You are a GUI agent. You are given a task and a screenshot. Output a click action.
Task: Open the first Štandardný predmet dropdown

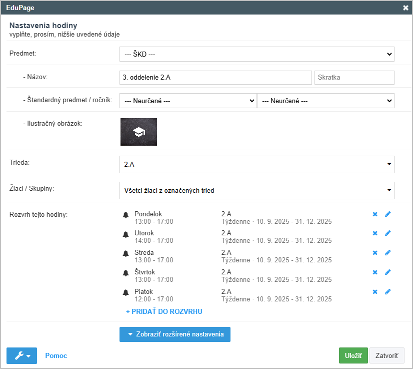[x=188, y=101]
